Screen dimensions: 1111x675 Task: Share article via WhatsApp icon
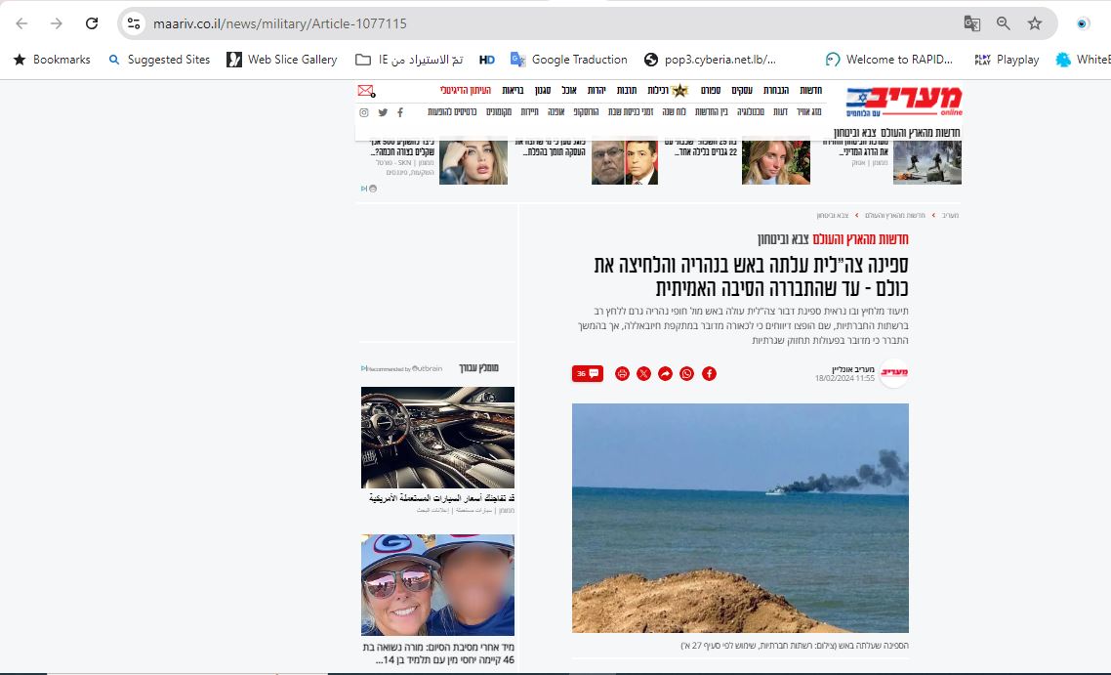point(687,373)
